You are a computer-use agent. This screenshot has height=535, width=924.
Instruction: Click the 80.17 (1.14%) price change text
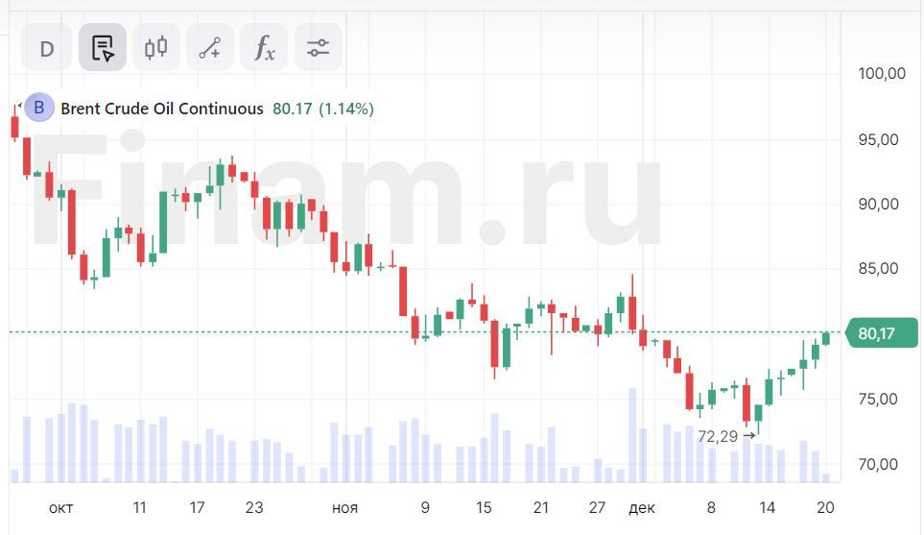[x=323, y=109]
